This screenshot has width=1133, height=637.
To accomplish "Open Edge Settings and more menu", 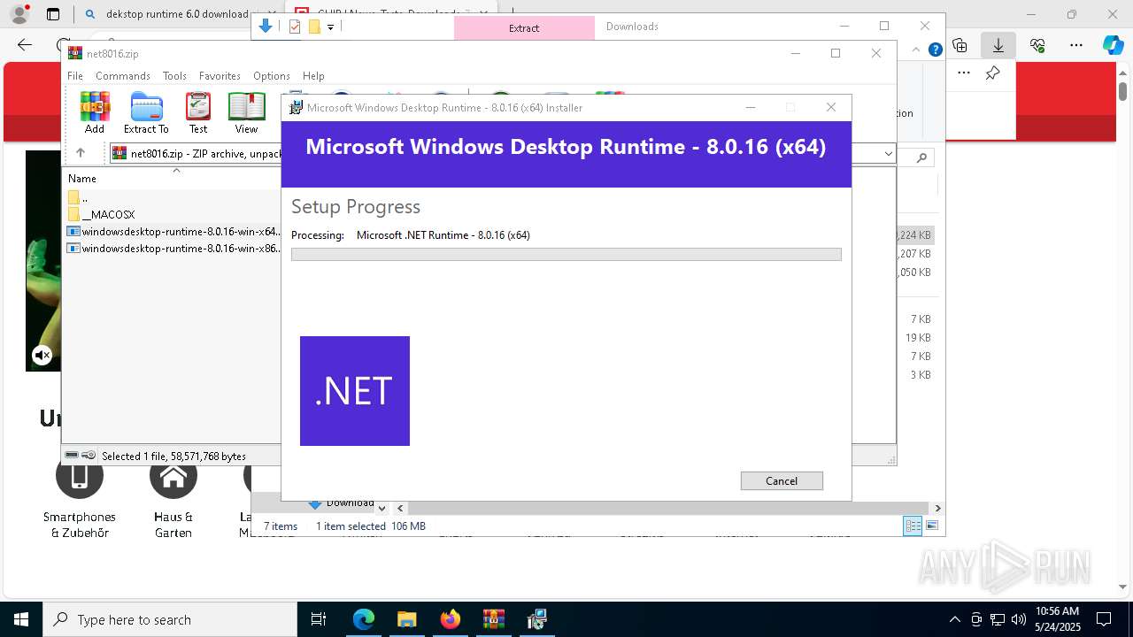I will click(1076, 45).
